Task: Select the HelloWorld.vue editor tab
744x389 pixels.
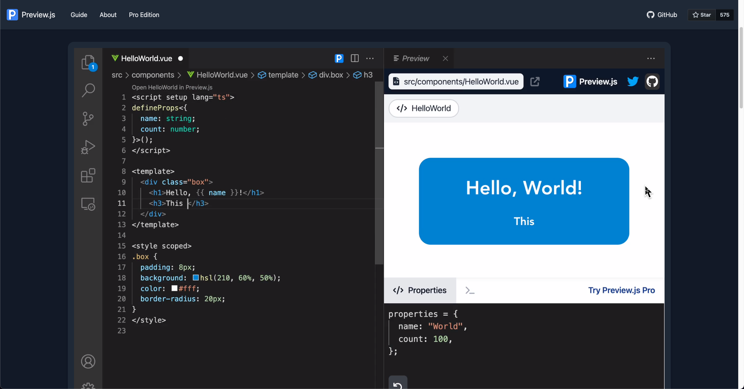Action: click(x=146, y=58)
